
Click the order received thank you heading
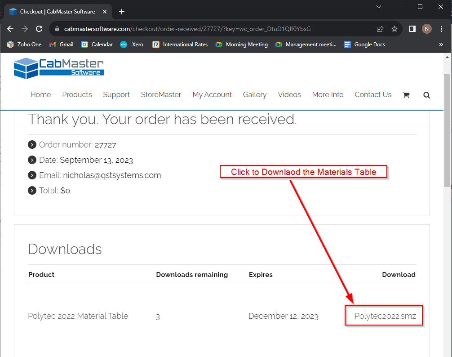(162, 120)
